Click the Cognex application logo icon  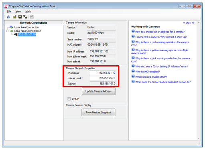tap(6, 6)
